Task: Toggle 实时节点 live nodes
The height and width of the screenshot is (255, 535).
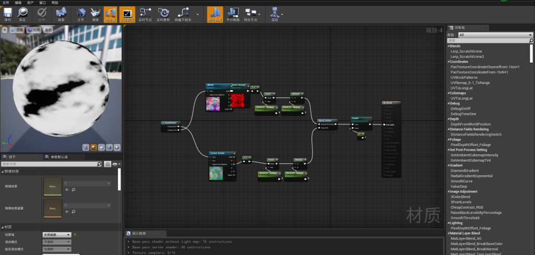Action: tap(145, 14)
